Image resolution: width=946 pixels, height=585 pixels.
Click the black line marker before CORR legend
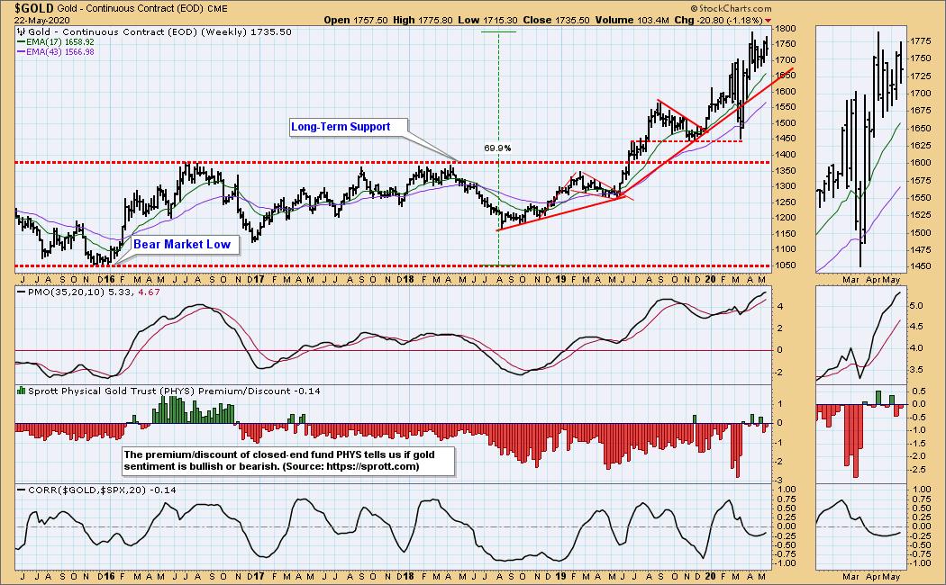[x=21, y=490]
